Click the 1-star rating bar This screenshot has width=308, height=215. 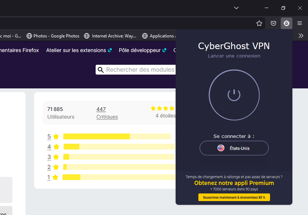point(119,177)
